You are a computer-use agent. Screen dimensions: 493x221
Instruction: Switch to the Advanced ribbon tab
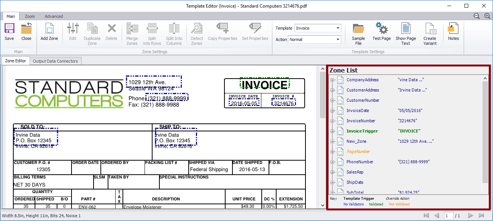54,16
